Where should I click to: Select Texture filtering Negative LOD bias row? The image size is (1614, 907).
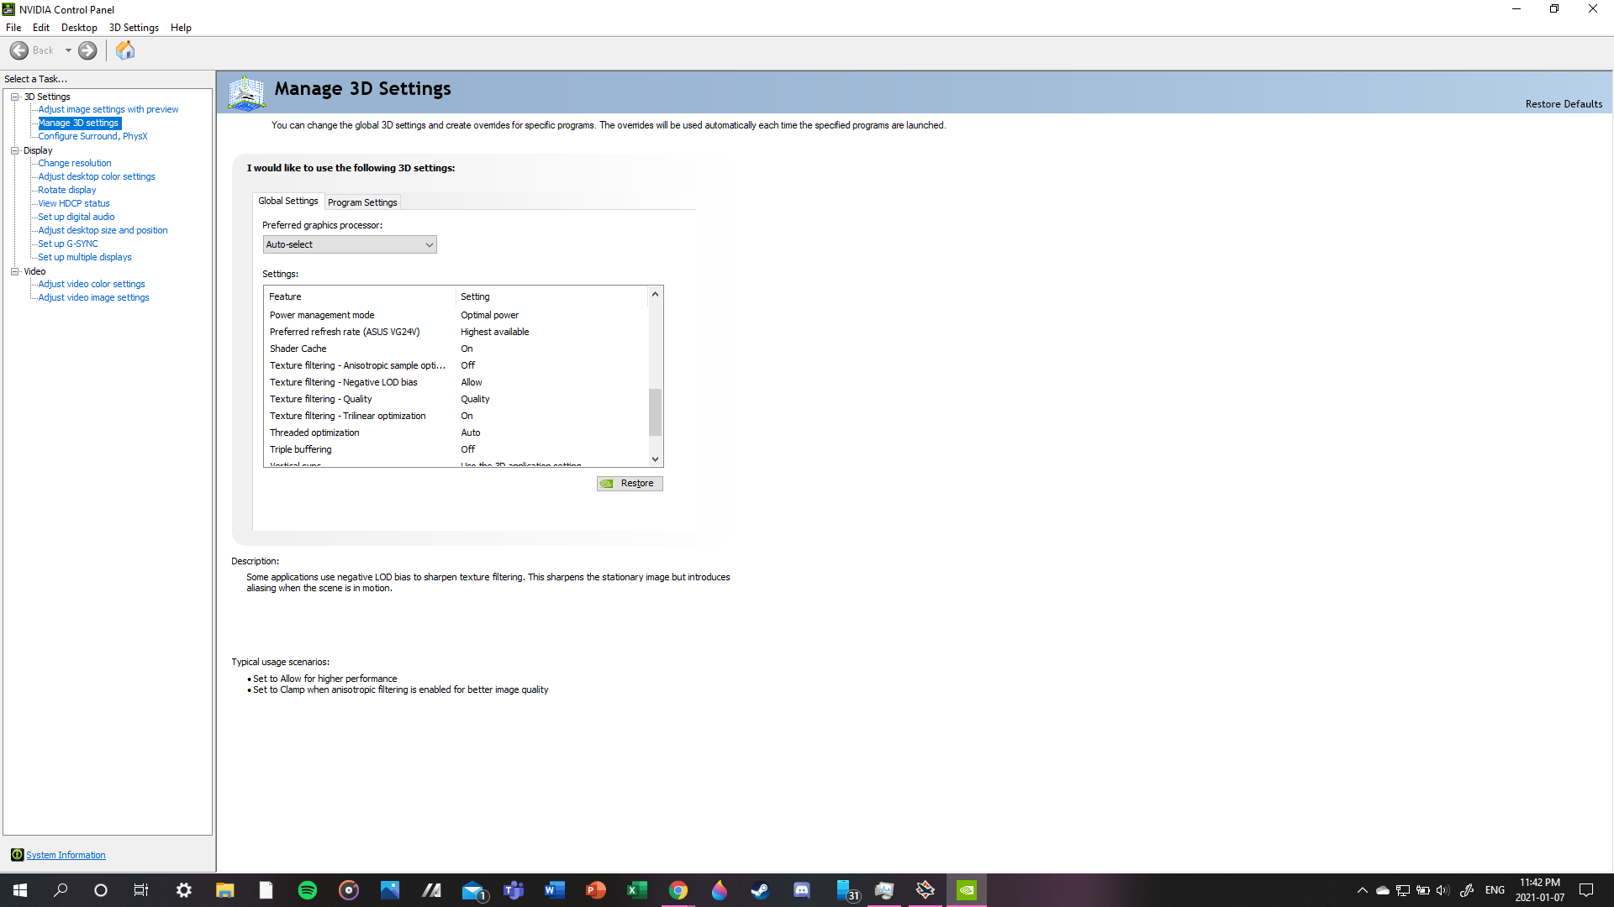pos(456,382)
